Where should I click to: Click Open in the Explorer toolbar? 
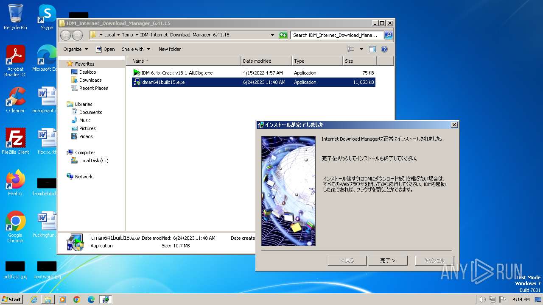[105, 49]
